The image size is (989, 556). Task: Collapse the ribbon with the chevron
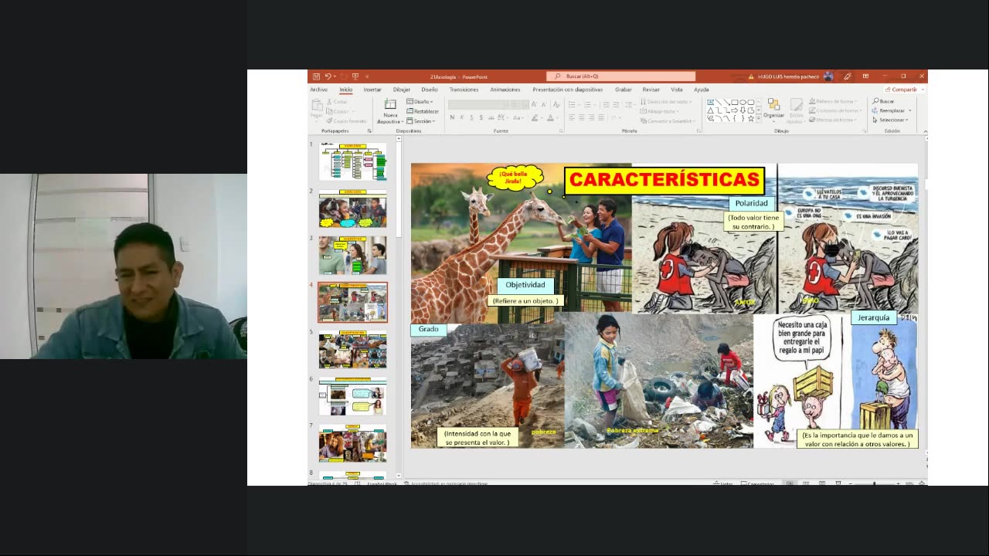click(x=925, y=131)
